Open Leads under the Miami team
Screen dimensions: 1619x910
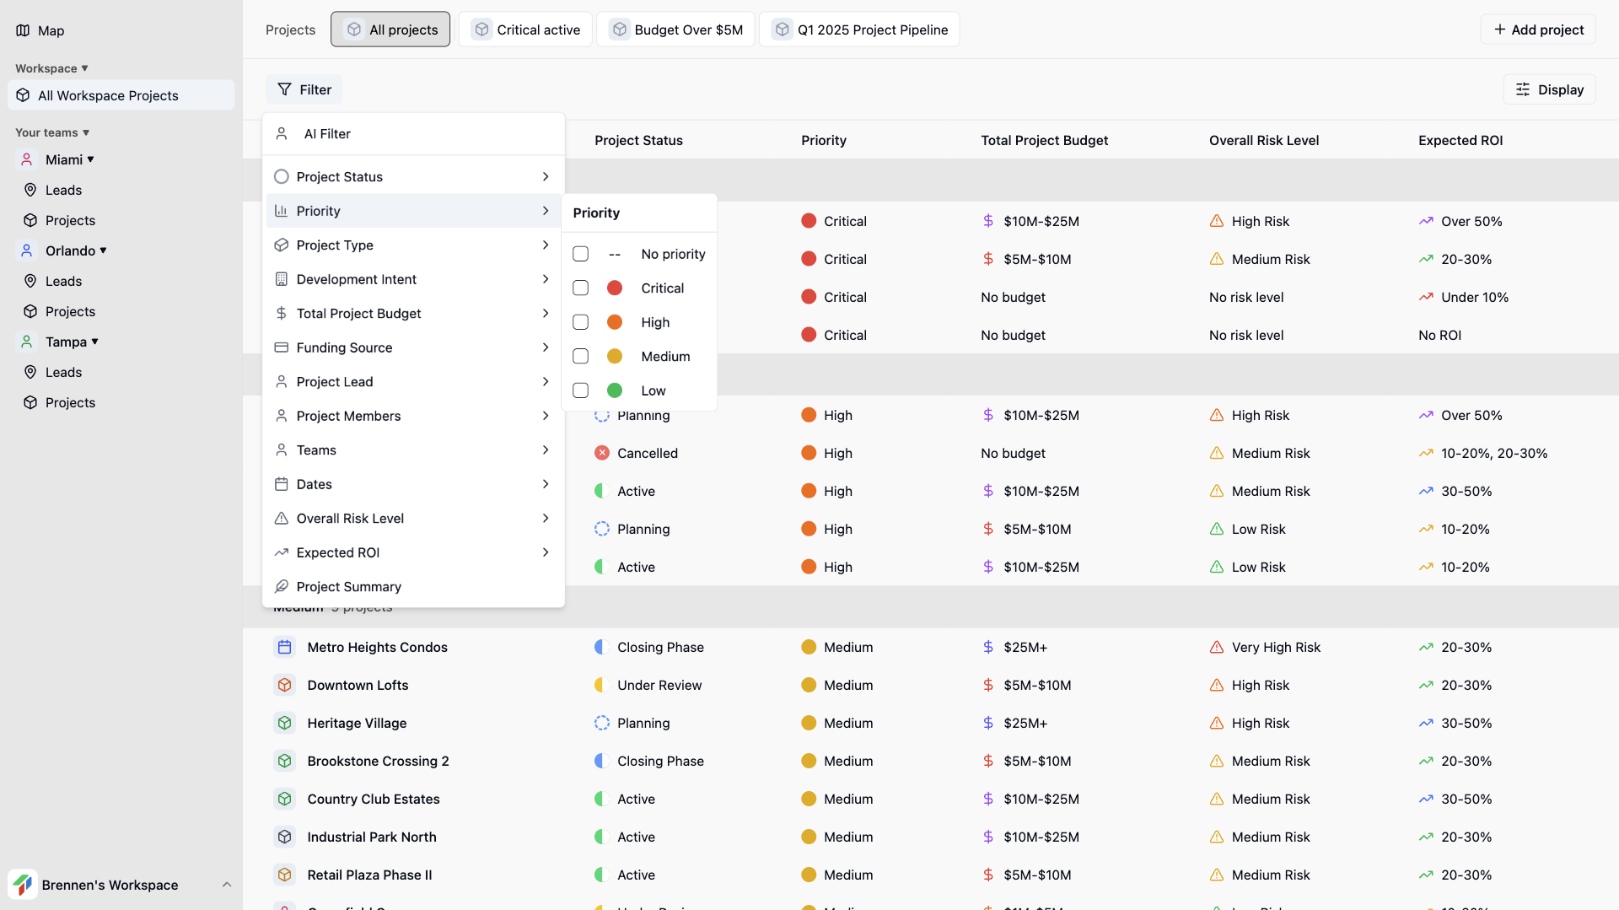pyautogui.click(x=62, y=190)
